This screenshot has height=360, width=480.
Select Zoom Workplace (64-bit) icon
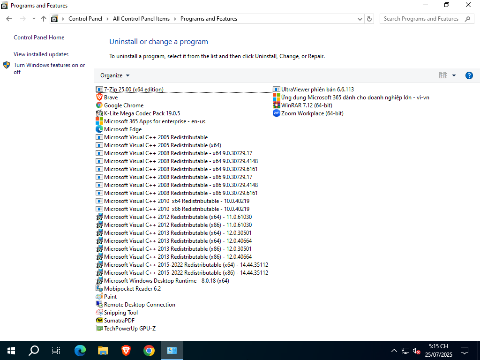coord(277,113)
